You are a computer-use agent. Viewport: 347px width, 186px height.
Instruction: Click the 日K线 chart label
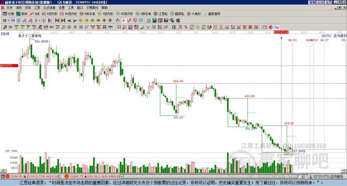[x=5, y=34]
